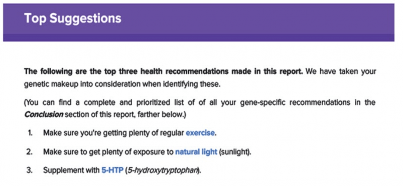Click the Supplement with text
Screen dimensions: 403x186
coord(71,170)
